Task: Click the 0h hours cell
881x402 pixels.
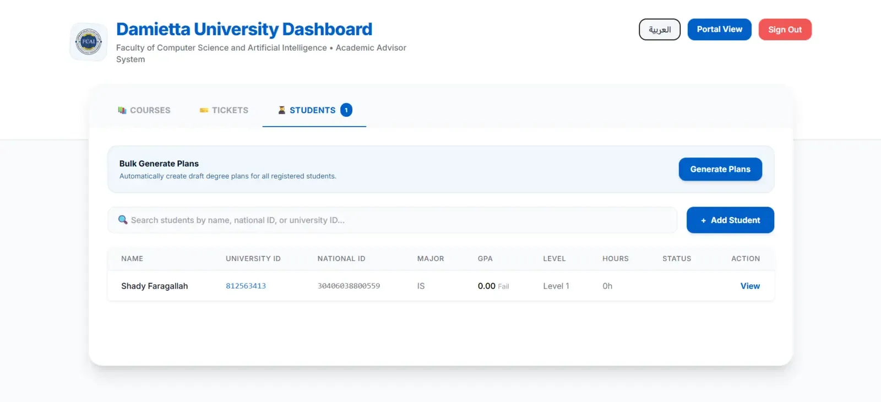Action: click(607, 286)
